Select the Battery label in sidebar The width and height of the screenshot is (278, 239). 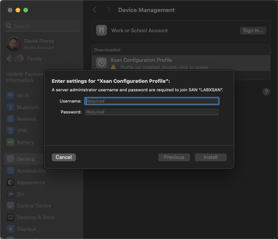click(25, 143)
